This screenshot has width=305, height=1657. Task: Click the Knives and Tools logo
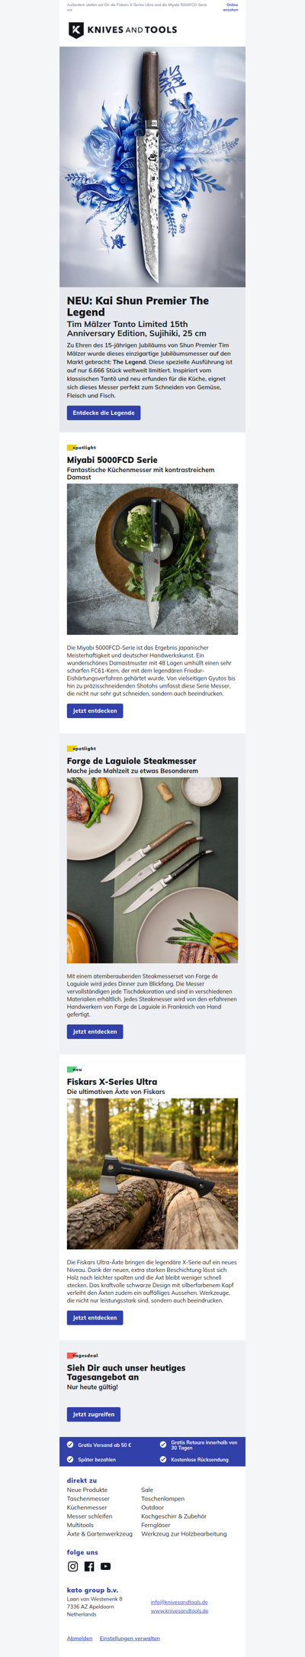123,30
